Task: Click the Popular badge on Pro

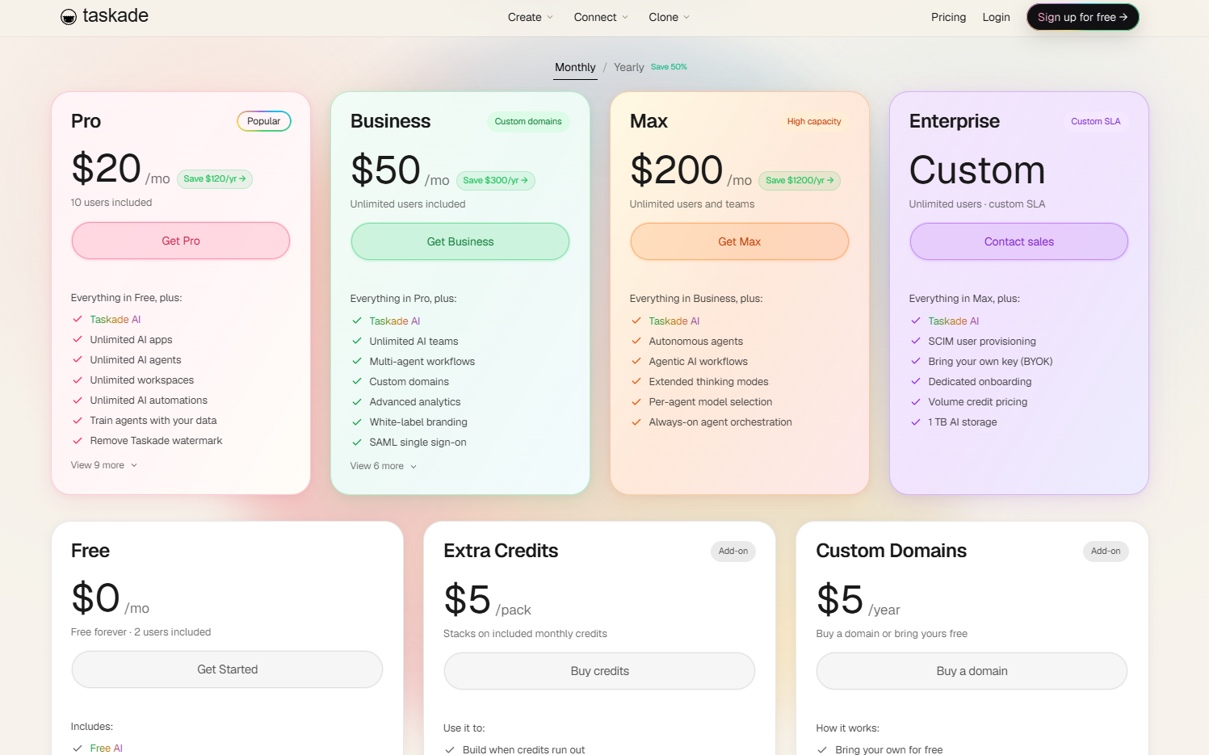Action: (x=263, y=121)
